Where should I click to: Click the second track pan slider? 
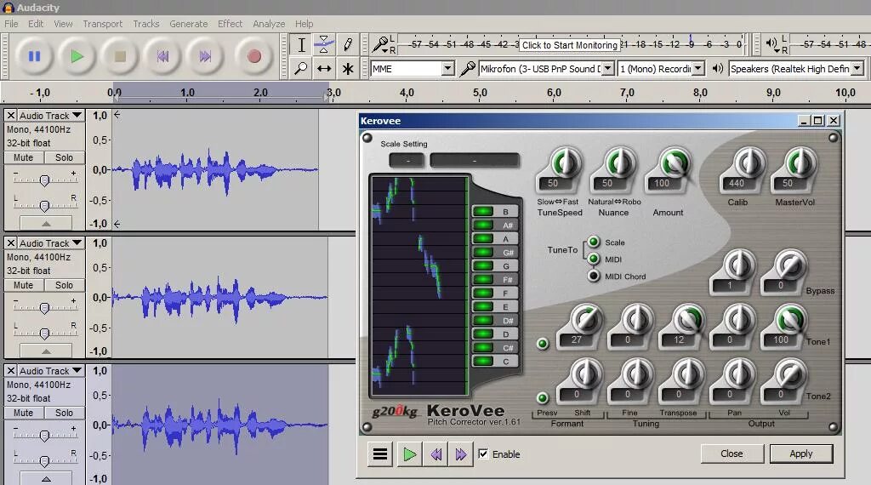44,334
